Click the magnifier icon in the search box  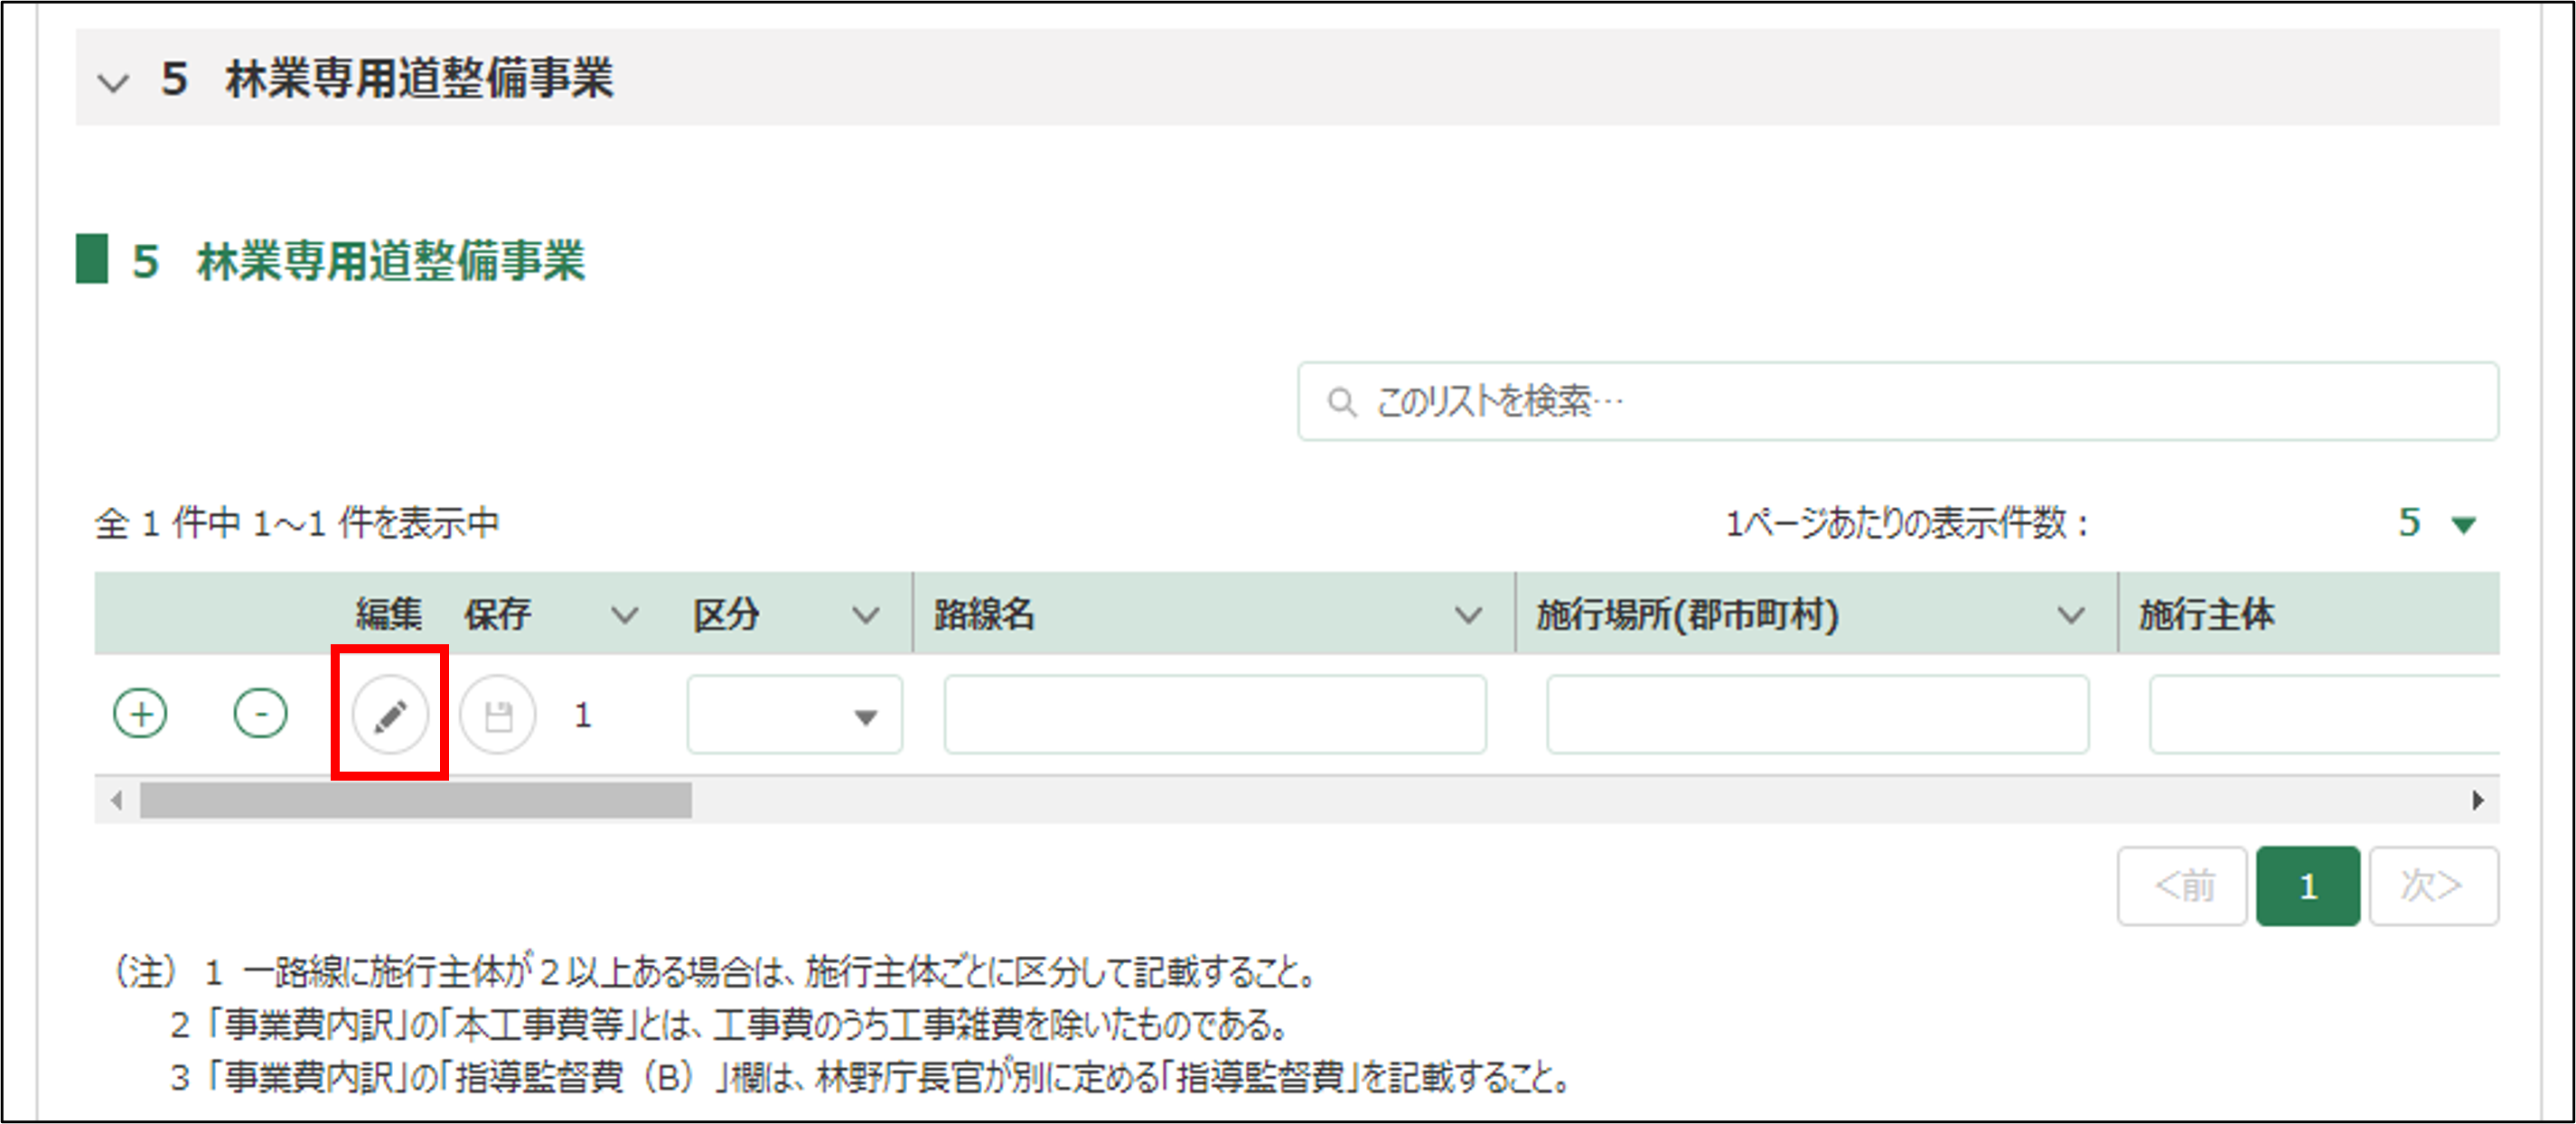point(1340,403)
